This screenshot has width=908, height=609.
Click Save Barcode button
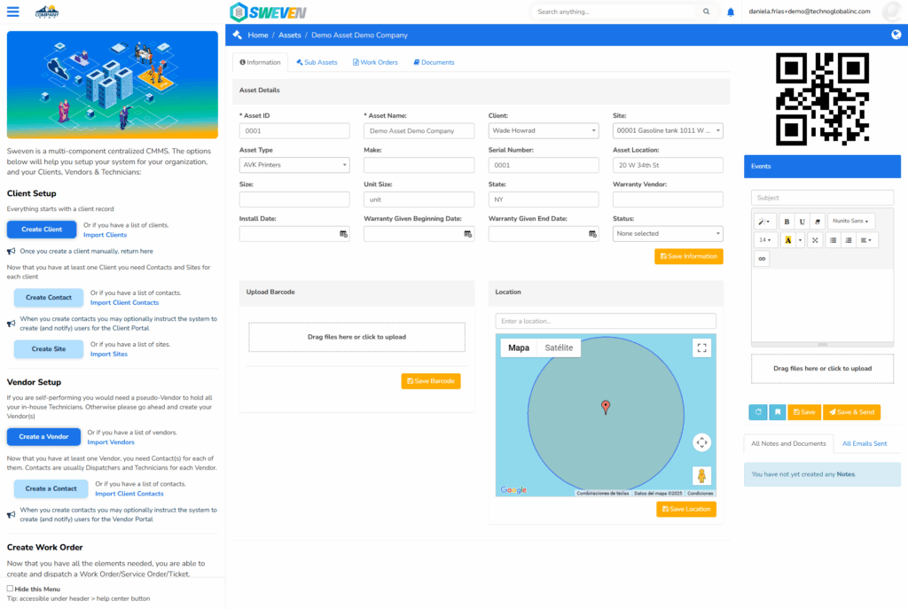click(x=431, y=381)
